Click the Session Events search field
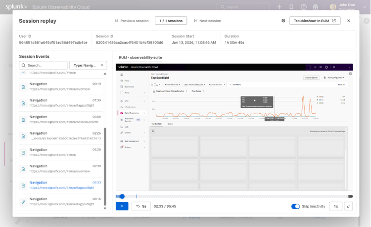 (x=44, y=65)
